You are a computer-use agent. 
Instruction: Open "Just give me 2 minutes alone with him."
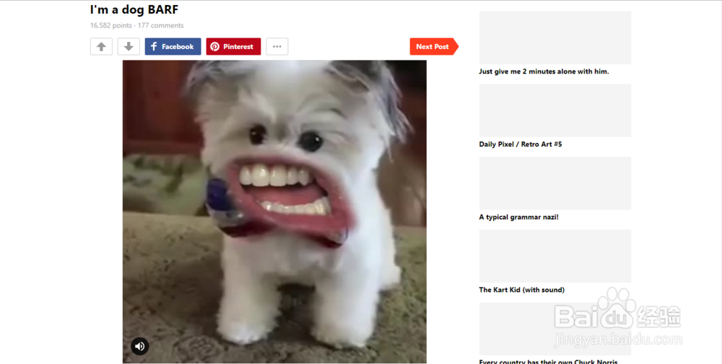click(544, 71)
